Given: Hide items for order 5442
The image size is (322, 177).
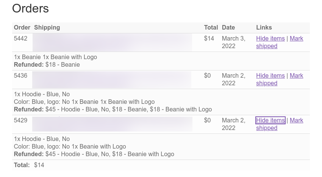Looking at the screenshot, I should tap(270, 38).
